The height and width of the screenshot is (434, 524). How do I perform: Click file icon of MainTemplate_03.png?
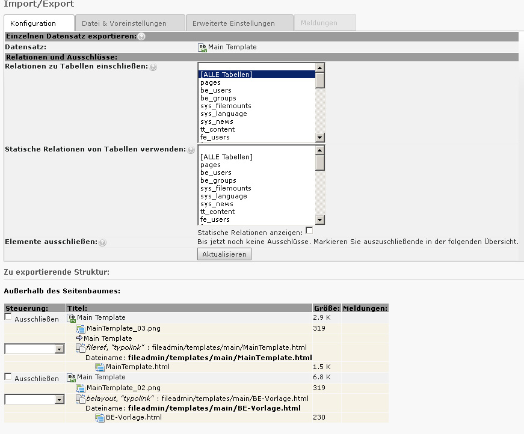tap(80, 329)
